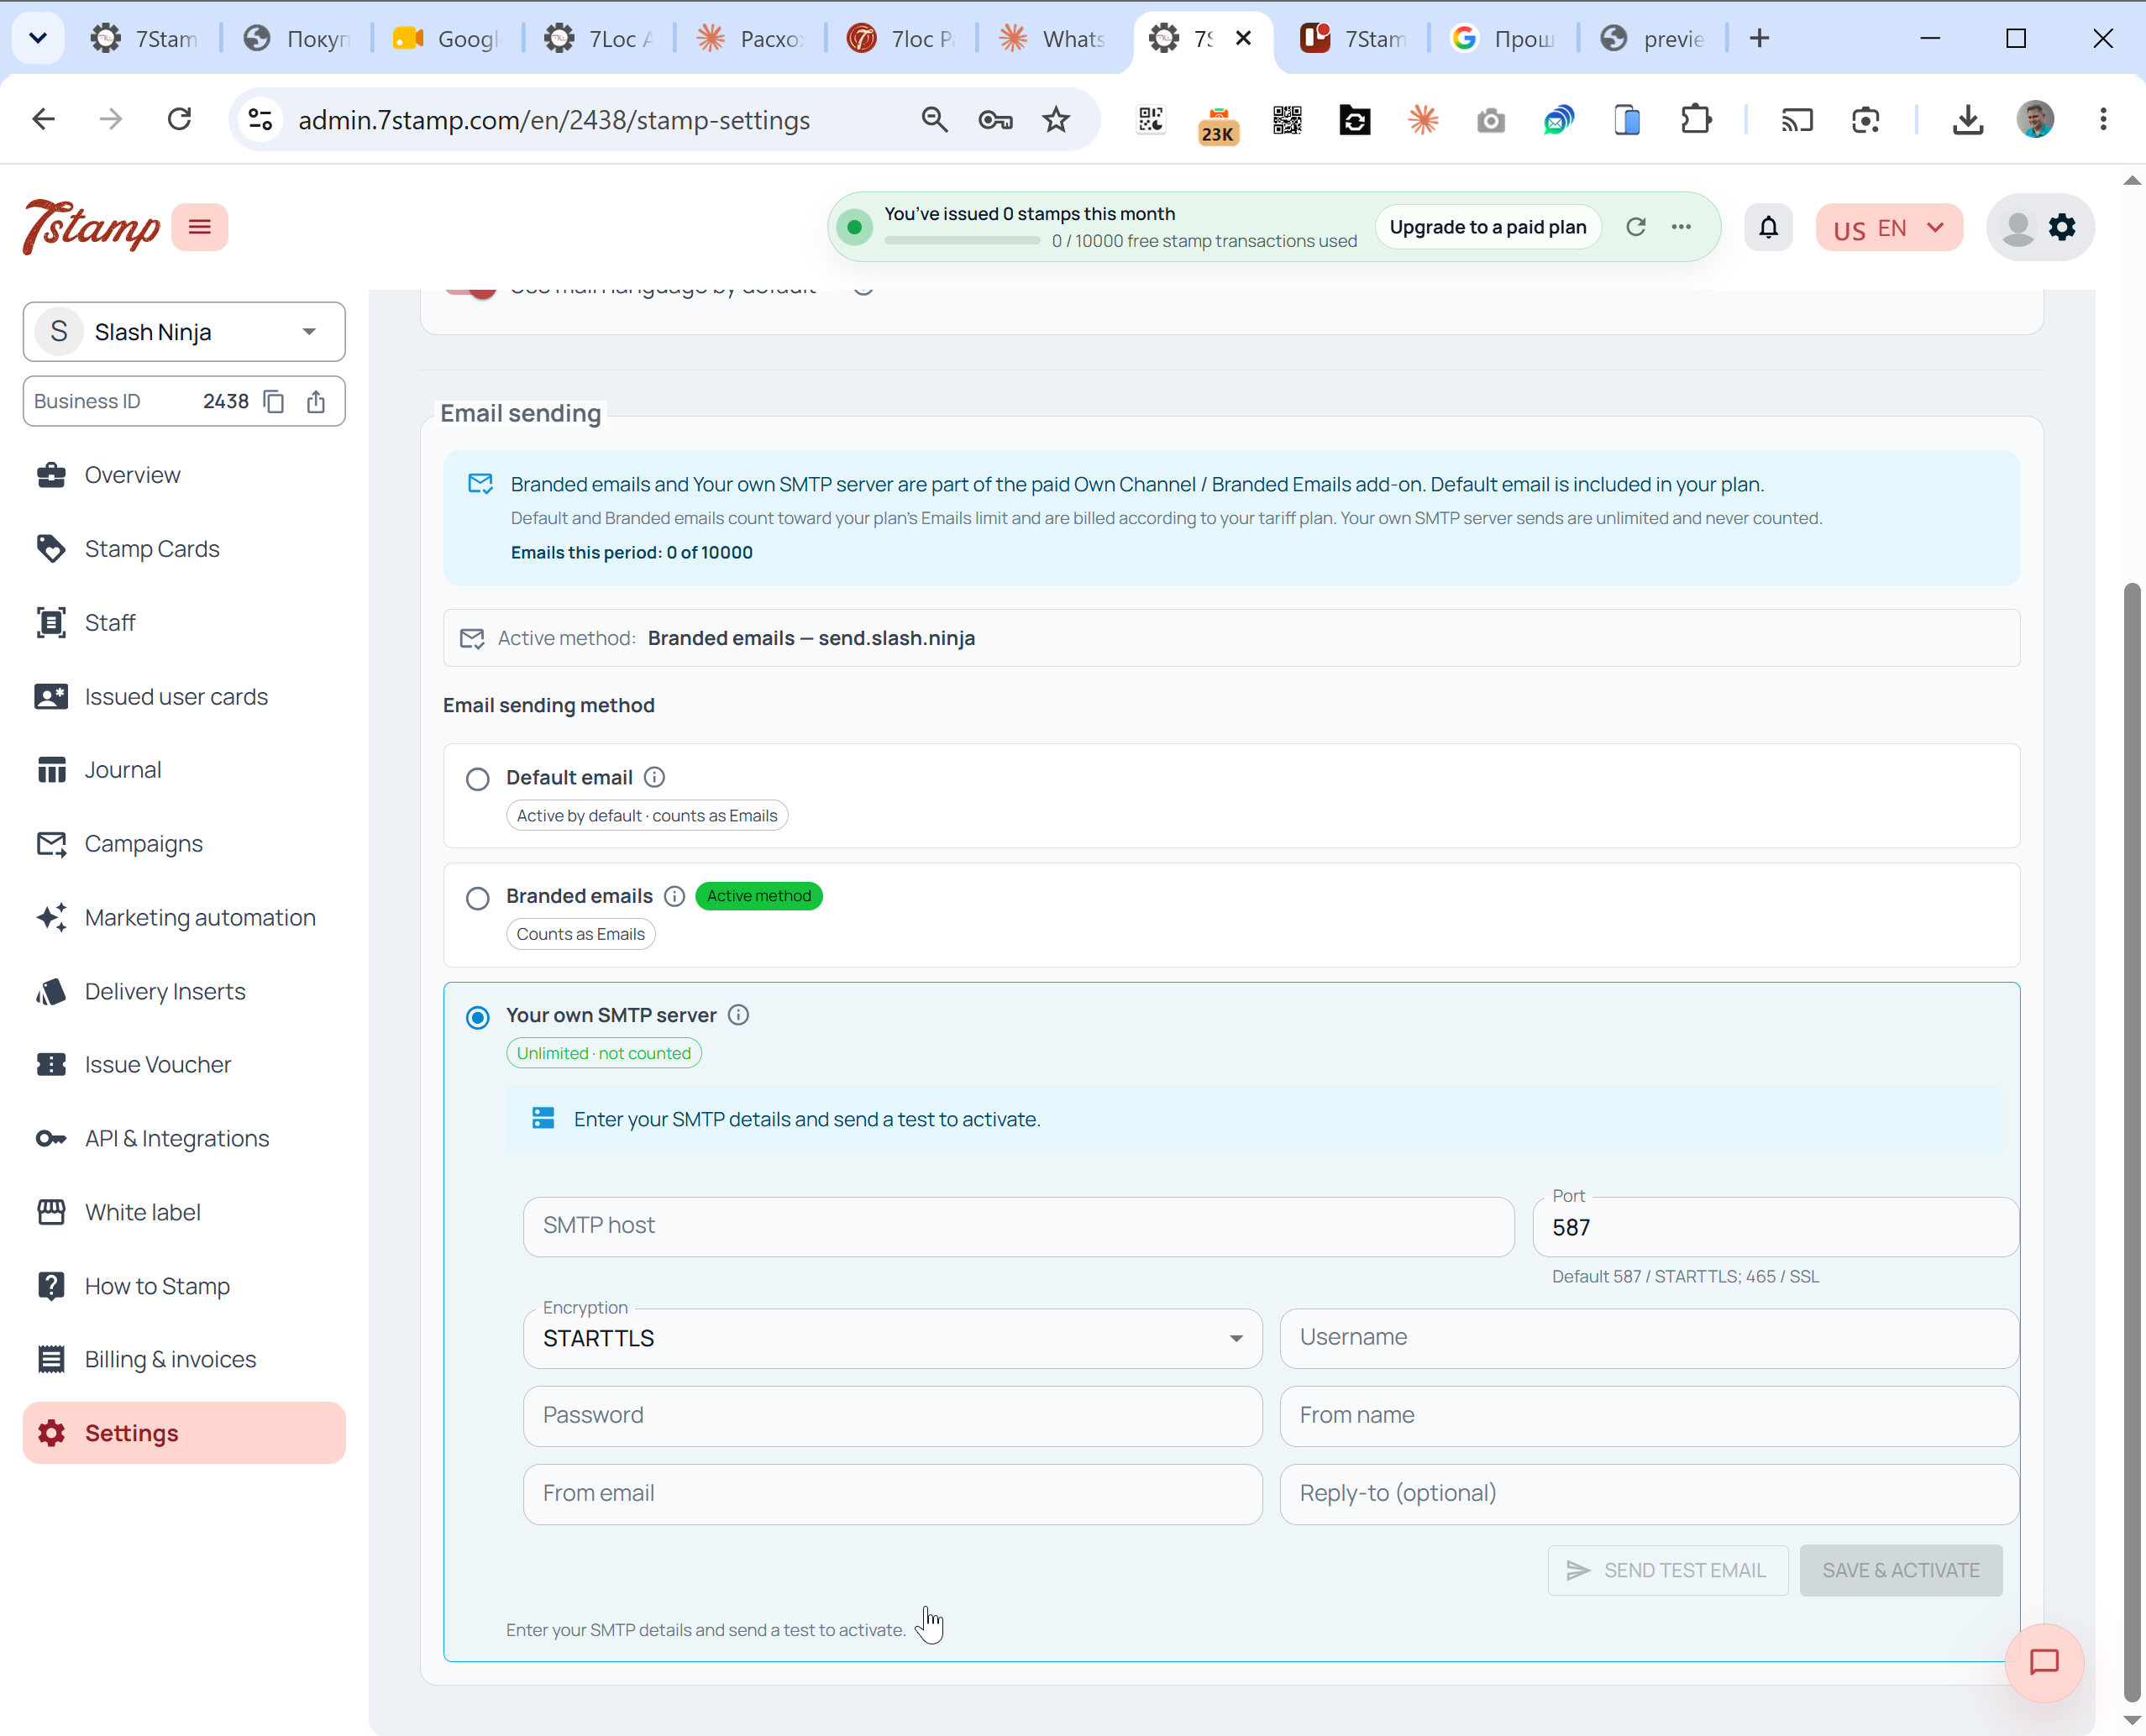The width and height of the screenshot is (2146, 1736).
Task: Open the Chrome three-dot menu
Action: point(2103,120)
